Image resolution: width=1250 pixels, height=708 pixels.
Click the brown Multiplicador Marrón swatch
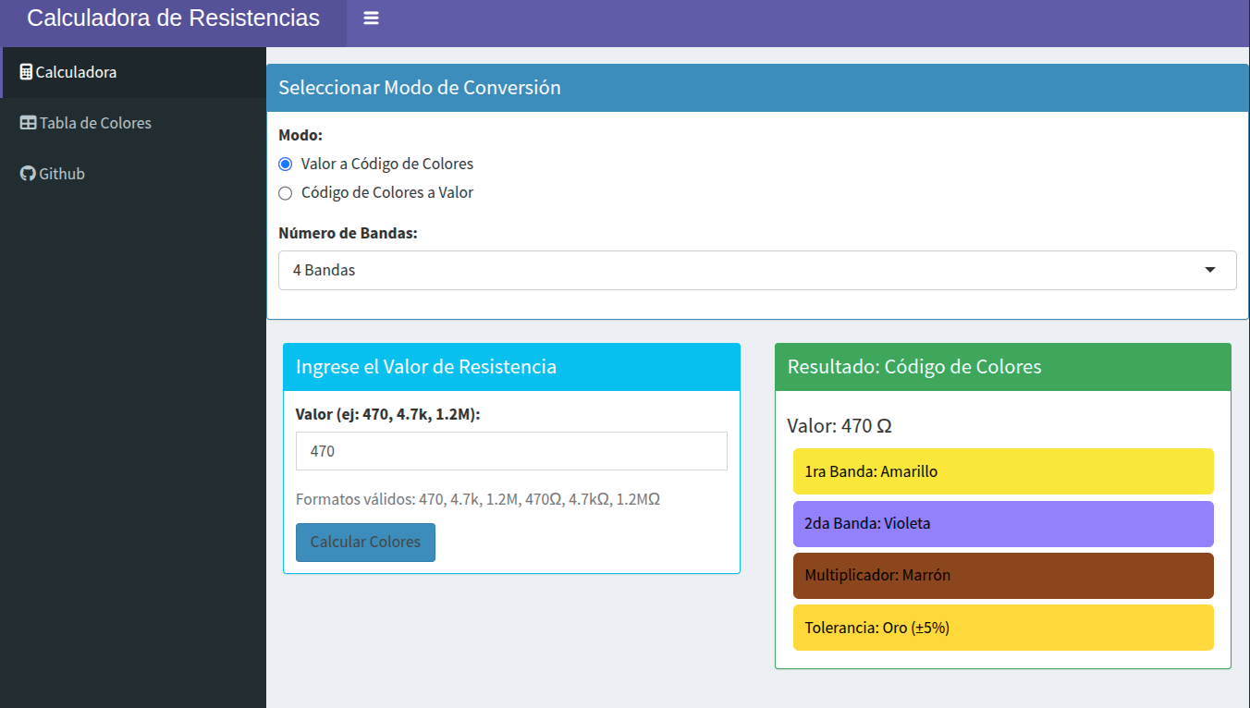pos(1002,575)
